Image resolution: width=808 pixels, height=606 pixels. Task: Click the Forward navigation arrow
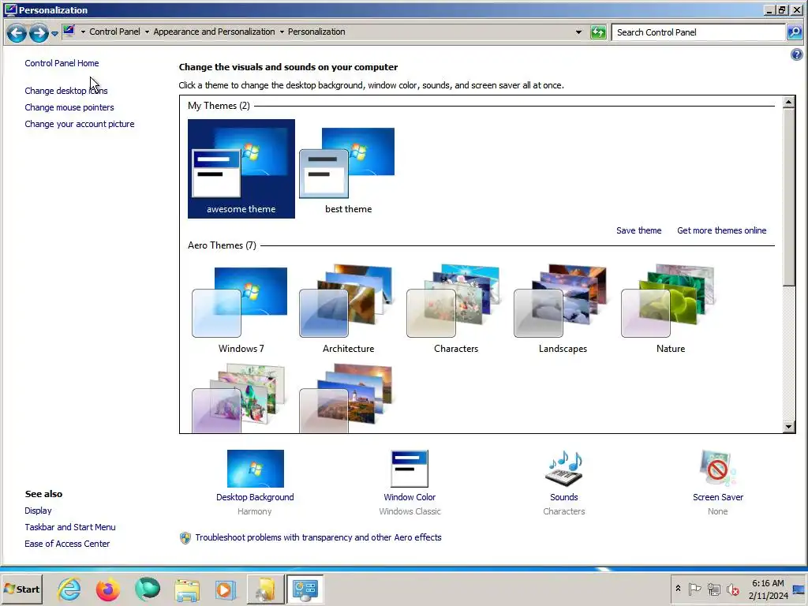click(39, 33)
